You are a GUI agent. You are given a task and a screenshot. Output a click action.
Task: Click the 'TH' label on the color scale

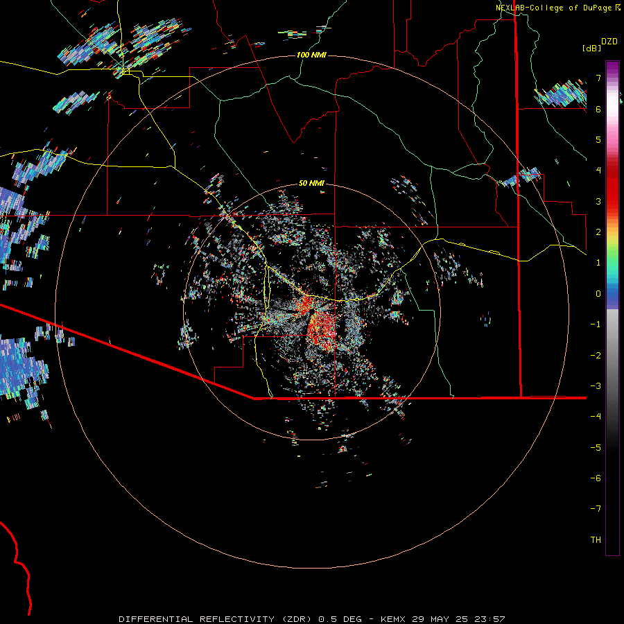pos(596,539)
